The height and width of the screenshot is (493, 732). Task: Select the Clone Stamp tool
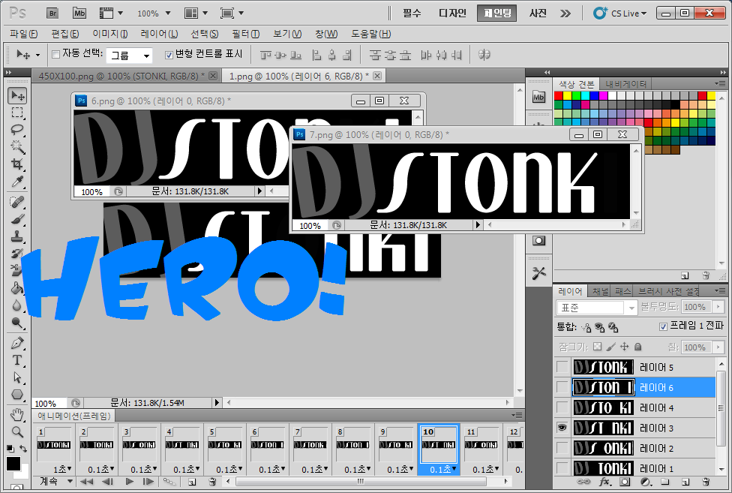click(x=17, y=236)
